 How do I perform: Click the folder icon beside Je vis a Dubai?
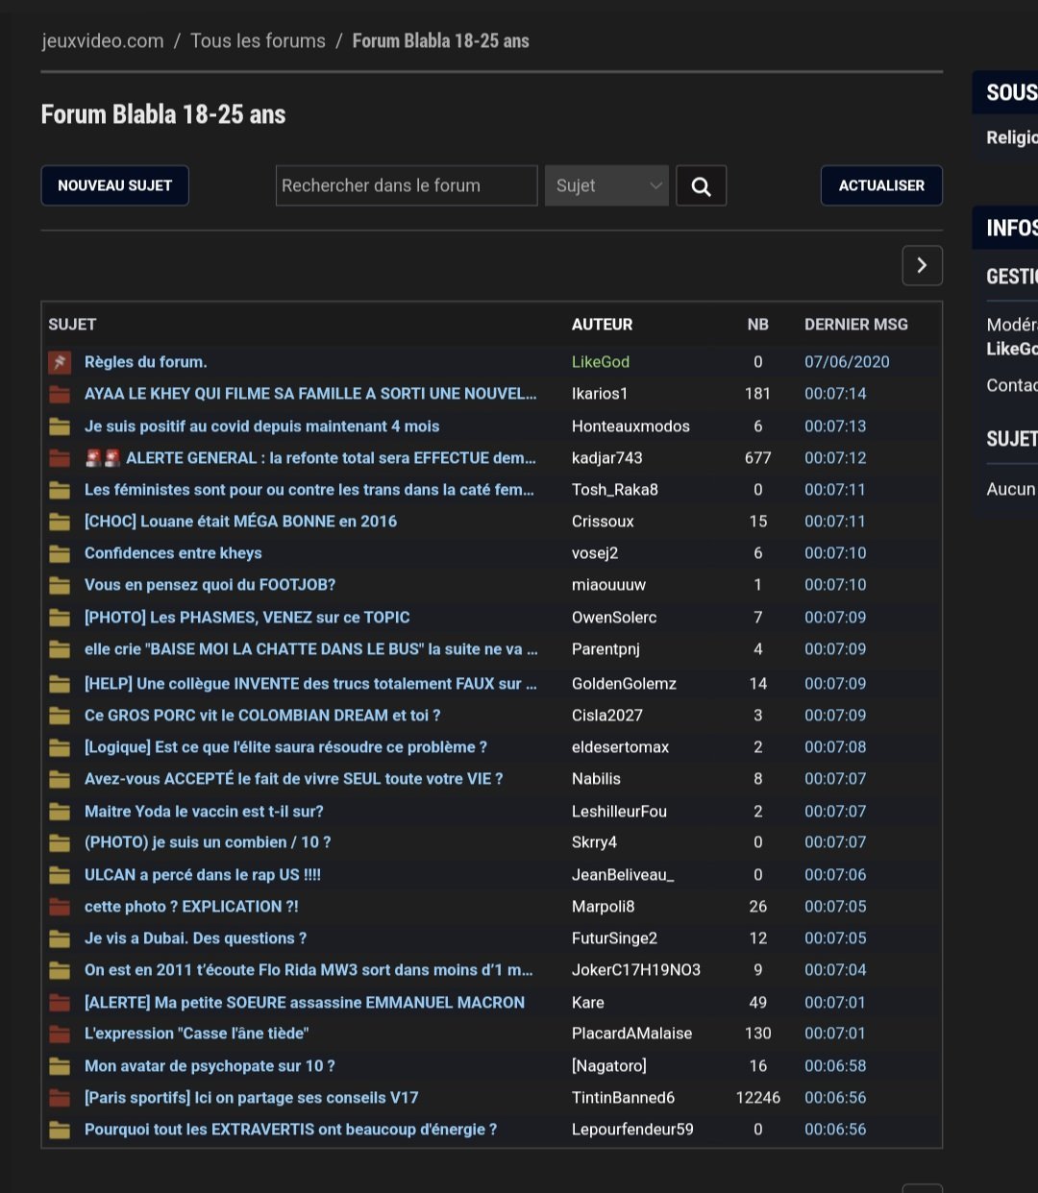60,938
